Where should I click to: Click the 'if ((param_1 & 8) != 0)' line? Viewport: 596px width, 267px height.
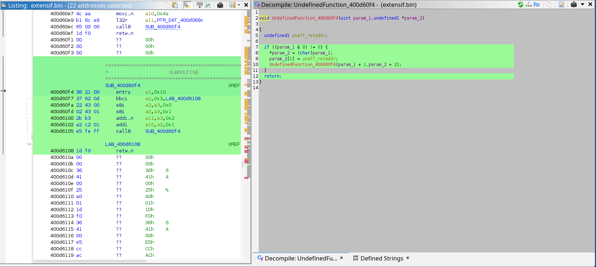tap(296, 47)
